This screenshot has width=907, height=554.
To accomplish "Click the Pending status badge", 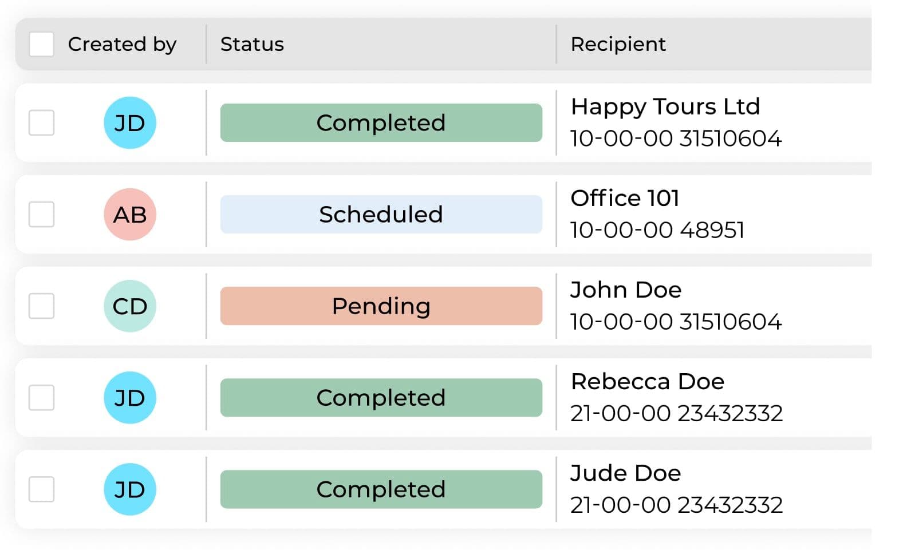I will [x=381, y=306].
